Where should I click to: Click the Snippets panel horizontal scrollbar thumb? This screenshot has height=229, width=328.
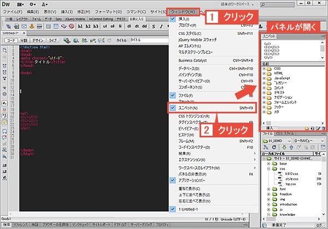click(268, 123)
